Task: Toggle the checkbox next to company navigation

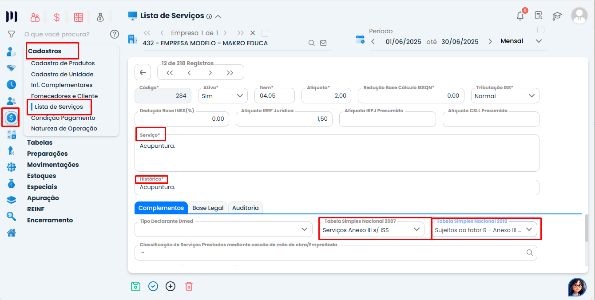Action: (x=265, y=33)
